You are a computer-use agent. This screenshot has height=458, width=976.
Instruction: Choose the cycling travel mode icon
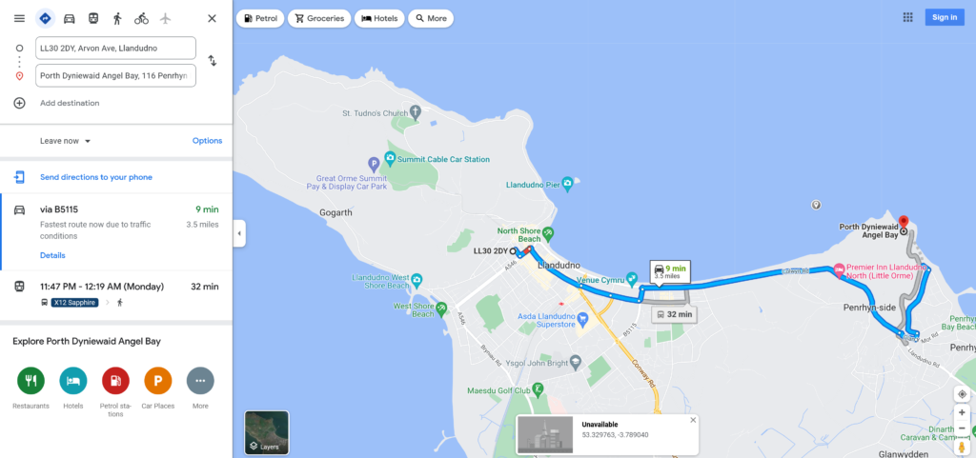click(x=141, y=19)
